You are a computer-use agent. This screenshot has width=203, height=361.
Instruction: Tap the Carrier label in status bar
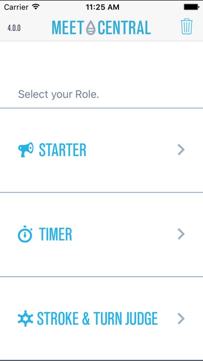click(x=16, y=7)
